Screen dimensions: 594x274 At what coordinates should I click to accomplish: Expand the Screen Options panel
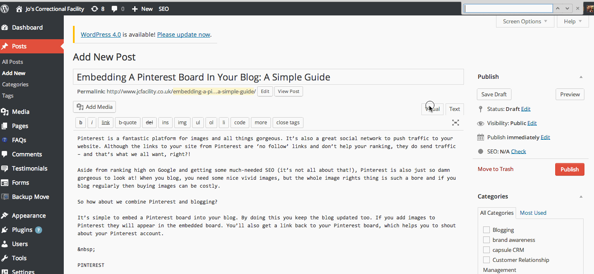pyautogui.click(x=522, y=21)
